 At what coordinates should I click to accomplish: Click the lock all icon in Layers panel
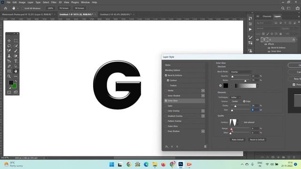pyautogui.click(x=281, y=34)
